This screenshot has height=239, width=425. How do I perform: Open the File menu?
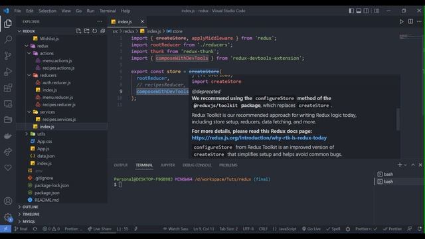[18, 11]
